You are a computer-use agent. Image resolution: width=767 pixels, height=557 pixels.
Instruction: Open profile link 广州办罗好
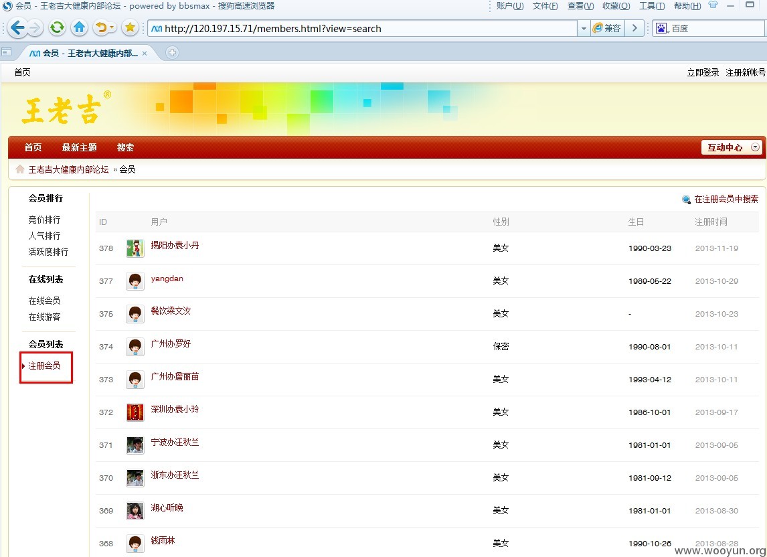tap(171, 343)
